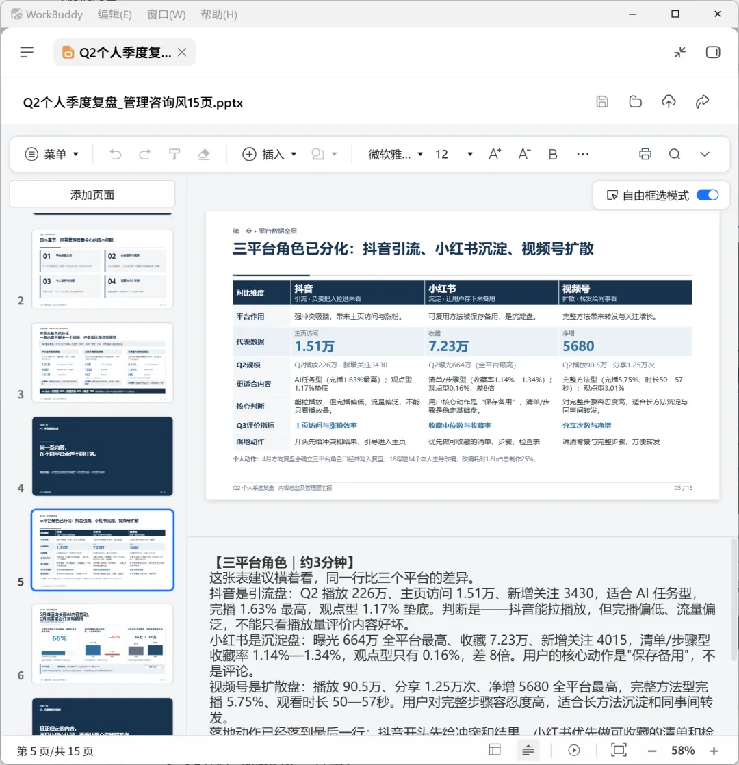This screenshot has width=739, height=765.
Task: Select slide 3 thumbnail
Action: pyautogui.click(x=103, y=362)
